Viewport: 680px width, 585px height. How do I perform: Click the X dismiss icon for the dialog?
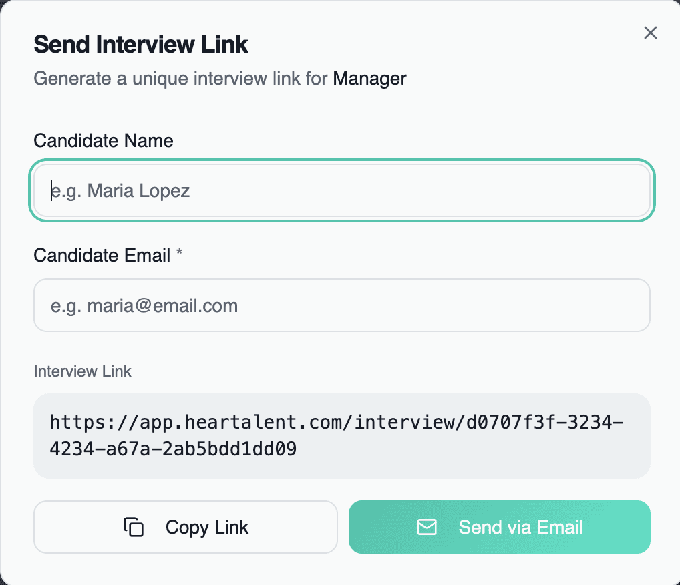(x=650, y=32)
